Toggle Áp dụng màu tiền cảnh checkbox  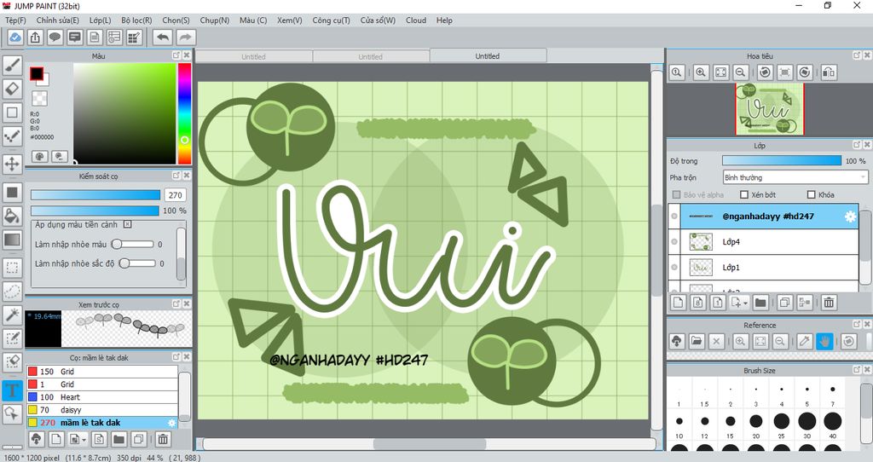click(128, 224)
